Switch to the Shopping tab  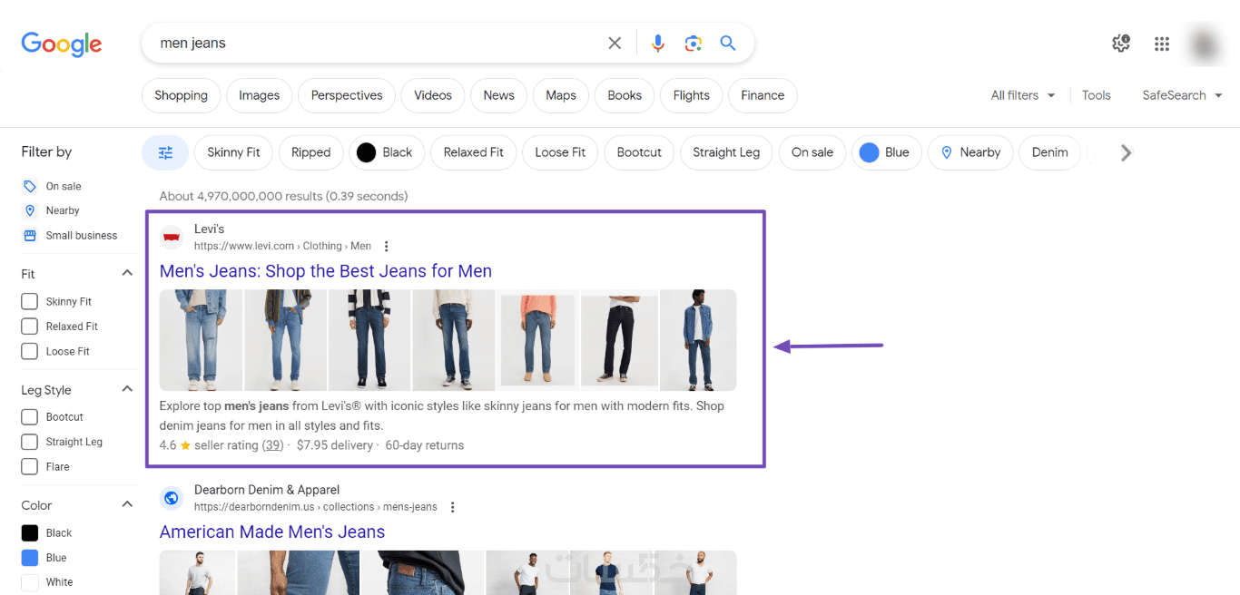pos(181,95)
